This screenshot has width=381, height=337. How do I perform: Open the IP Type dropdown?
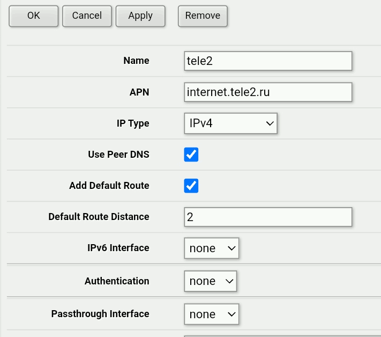[x=231, y=123]
